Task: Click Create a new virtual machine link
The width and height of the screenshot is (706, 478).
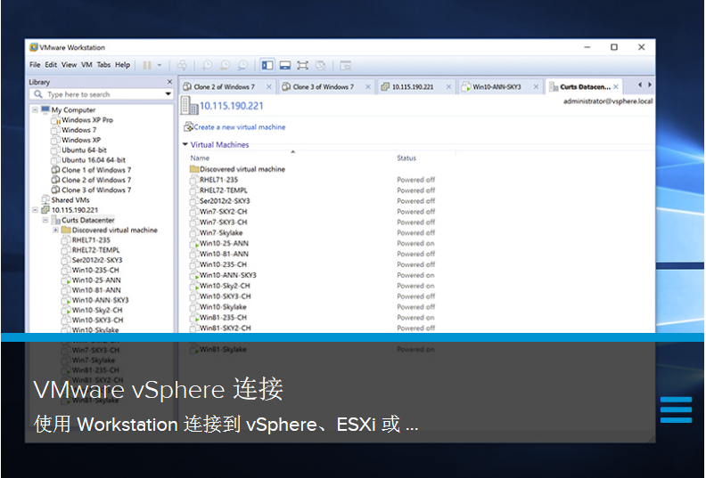Action: tap(240, 127)
